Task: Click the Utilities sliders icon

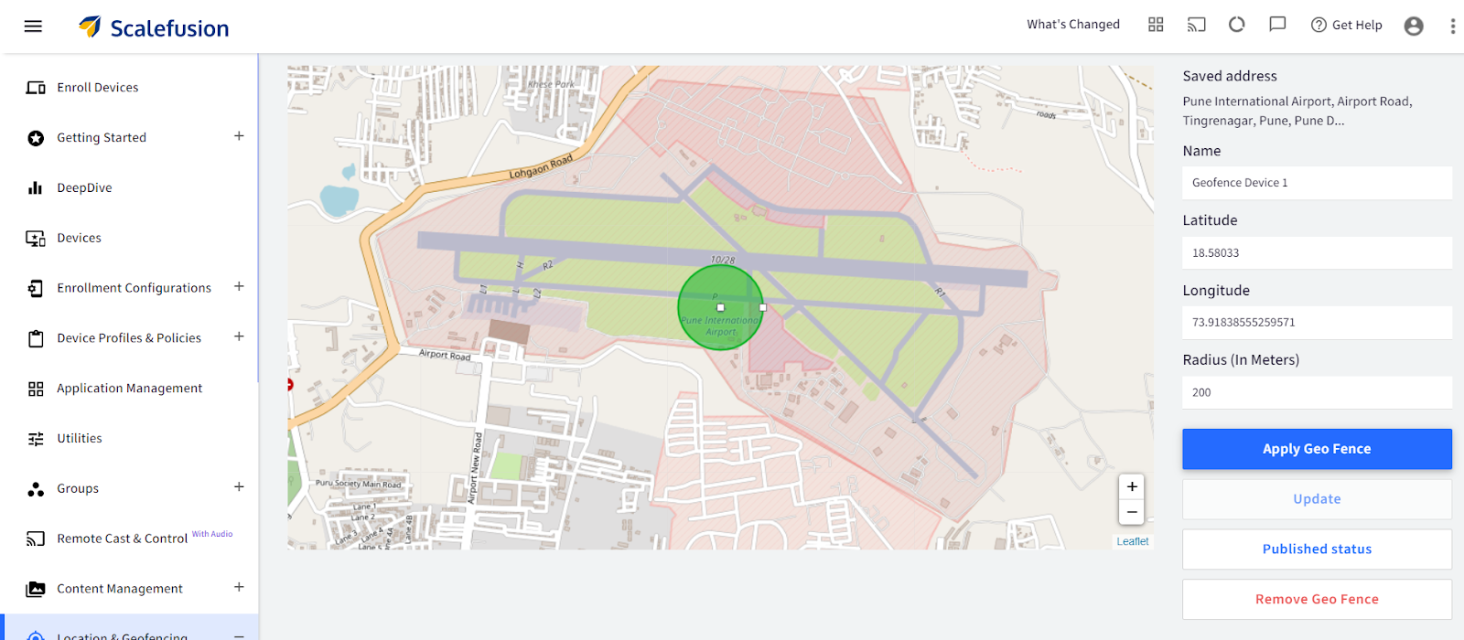Action: pos(36,439)
